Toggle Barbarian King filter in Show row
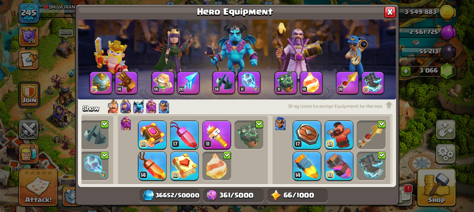Viewport: 474px width, 212px height. click(x=113, y=107)
